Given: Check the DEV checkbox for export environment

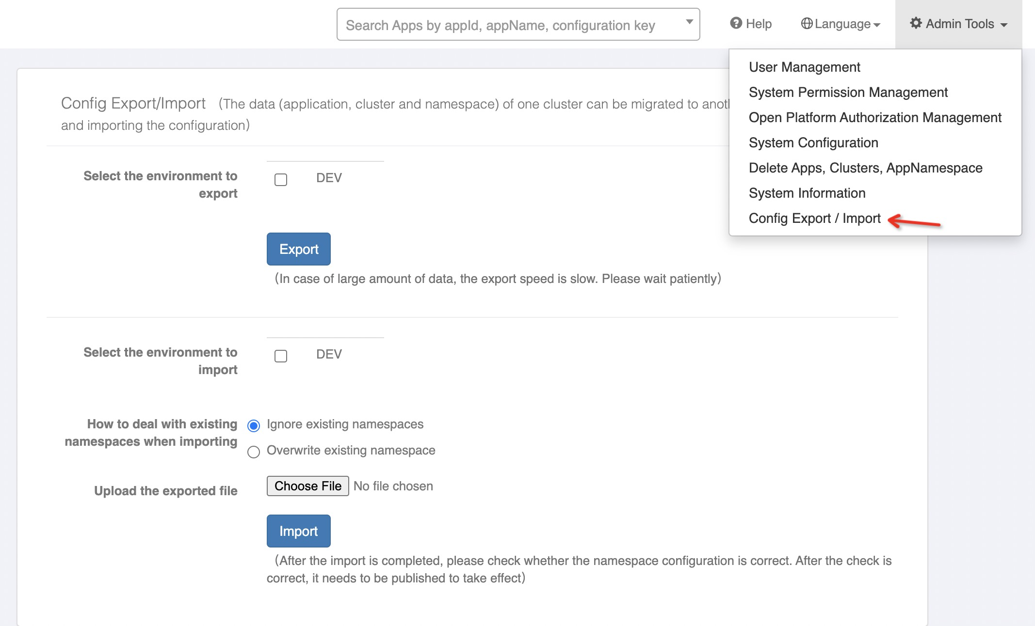Looking at the screenshot, I should click(x=280, y=179).
